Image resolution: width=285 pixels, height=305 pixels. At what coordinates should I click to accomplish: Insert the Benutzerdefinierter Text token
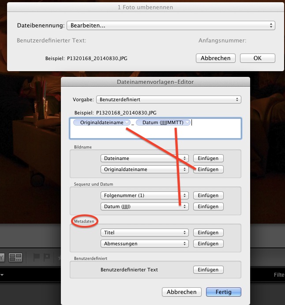coord(208,270)
